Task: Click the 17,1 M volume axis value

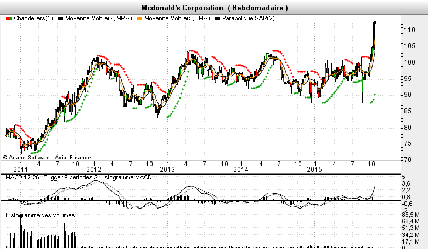Action: click(411, 241)
